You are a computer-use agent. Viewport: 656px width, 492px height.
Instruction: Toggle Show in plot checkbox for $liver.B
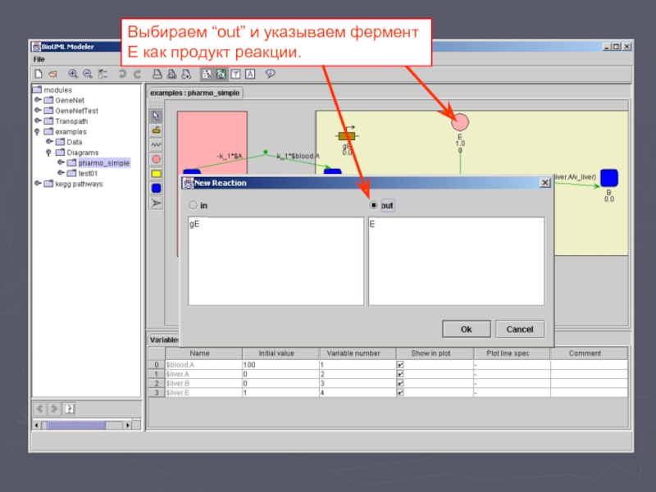(x=400, y=383)
